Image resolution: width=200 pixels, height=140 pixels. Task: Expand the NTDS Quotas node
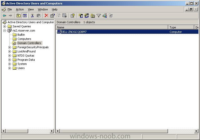9,56
